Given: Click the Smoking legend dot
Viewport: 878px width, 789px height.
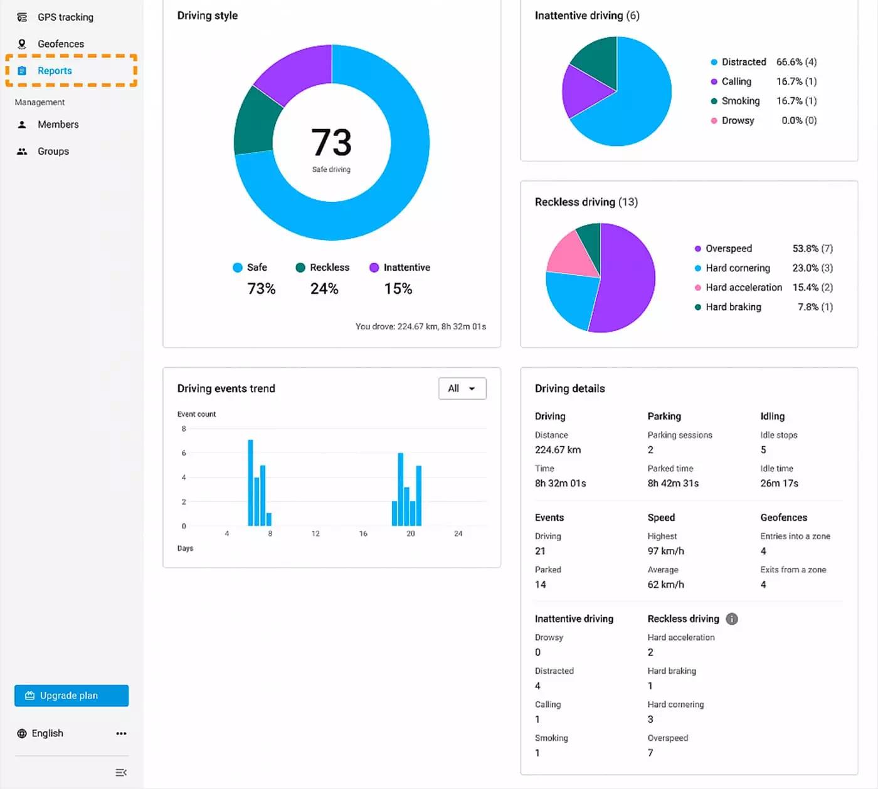Looking at the screenshot, I should 714,101.
